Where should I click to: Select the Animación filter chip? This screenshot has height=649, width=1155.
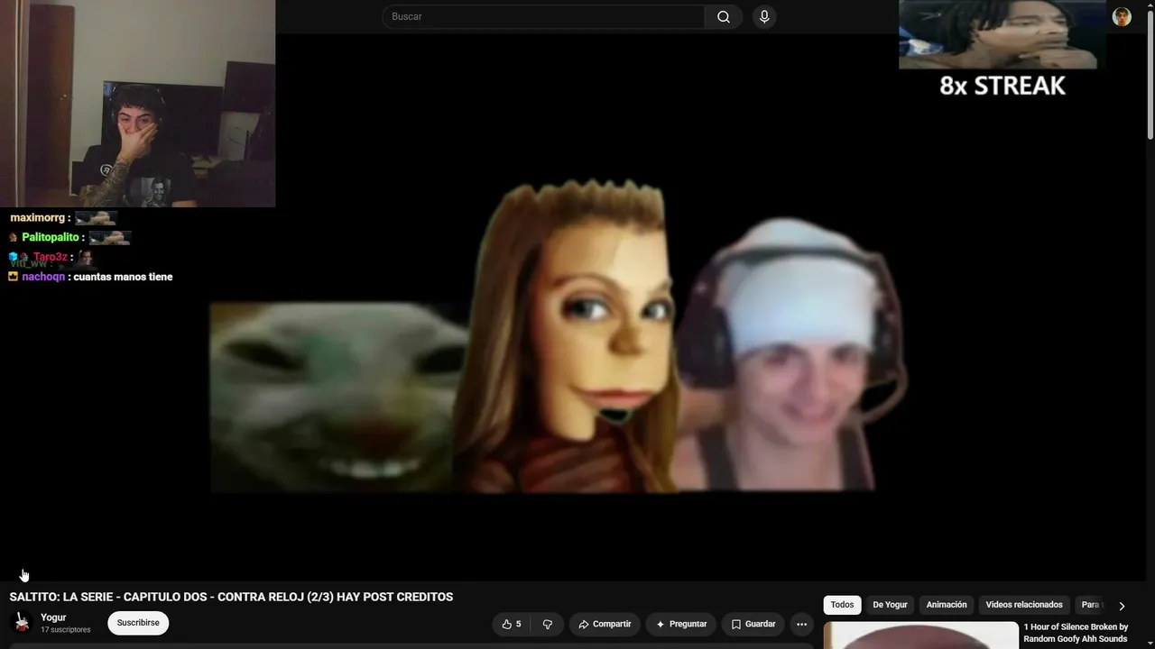[947, 605]
